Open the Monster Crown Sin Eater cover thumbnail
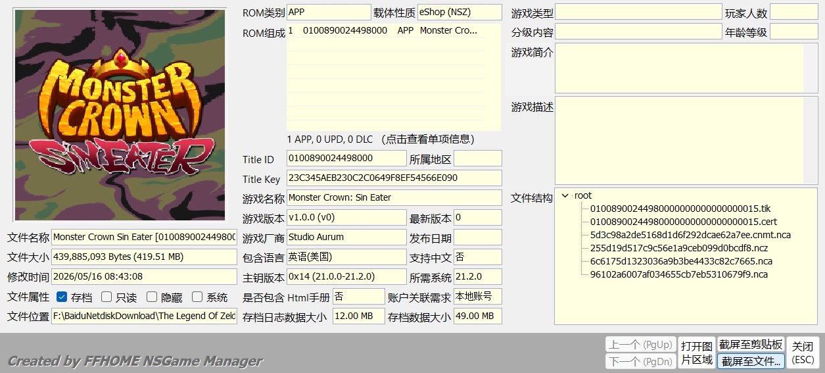The height and width of the screenshot is (373, 825). pos(120,116)
